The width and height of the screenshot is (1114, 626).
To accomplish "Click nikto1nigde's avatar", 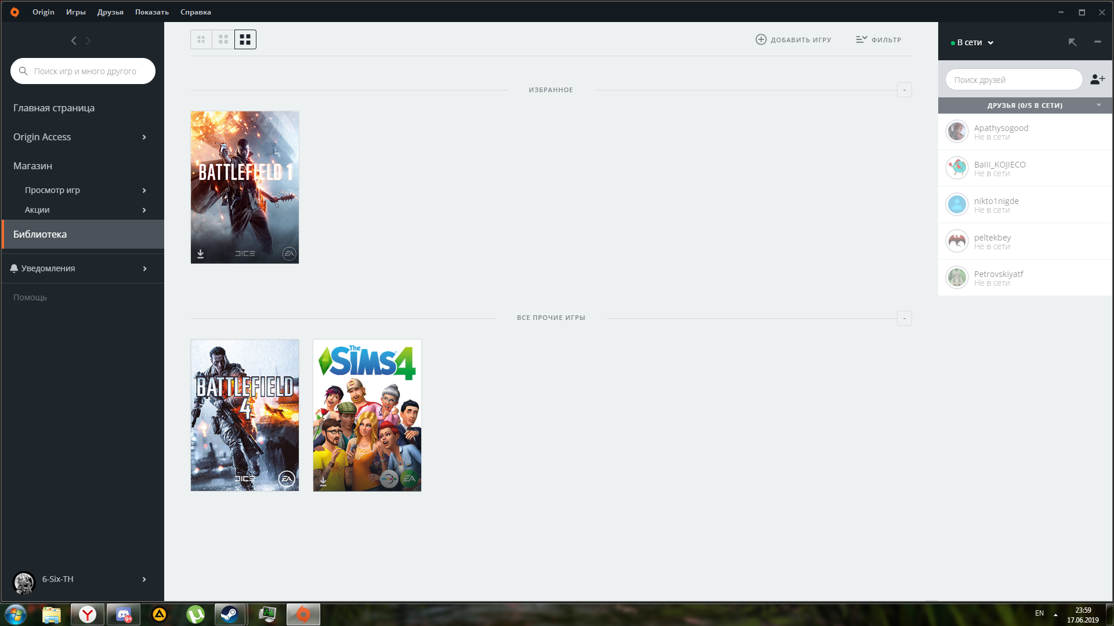I will [x=957, y=205].
